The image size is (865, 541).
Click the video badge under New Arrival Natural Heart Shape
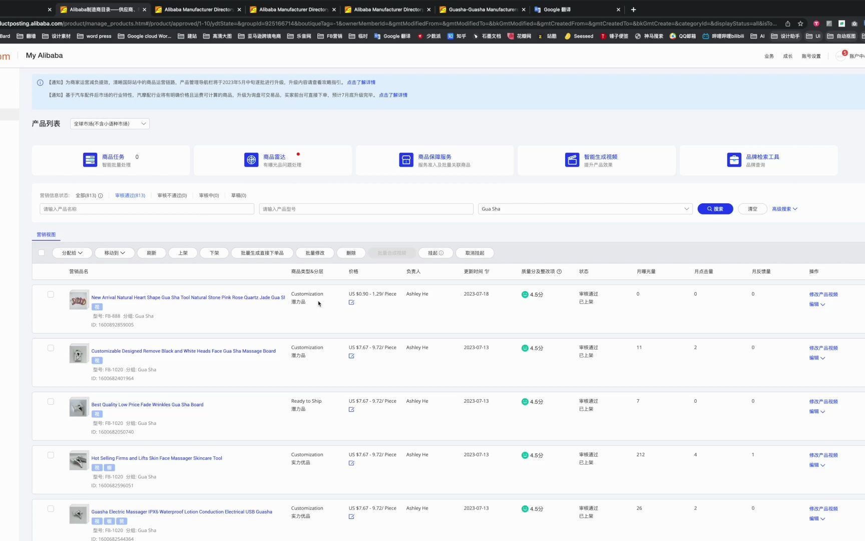pyautogui.click(x=97, y=307)
